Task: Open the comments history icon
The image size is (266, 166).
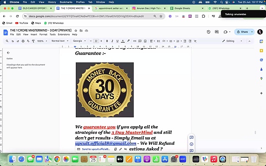Action: [217, 32]
